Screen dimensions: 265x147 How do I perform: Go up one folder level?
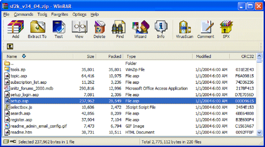[x=10, y=46]
